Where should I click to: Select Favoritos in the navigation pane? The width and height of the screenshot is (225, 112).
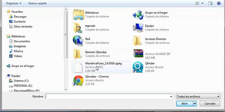pyautogui.click(x=17, y=12)
